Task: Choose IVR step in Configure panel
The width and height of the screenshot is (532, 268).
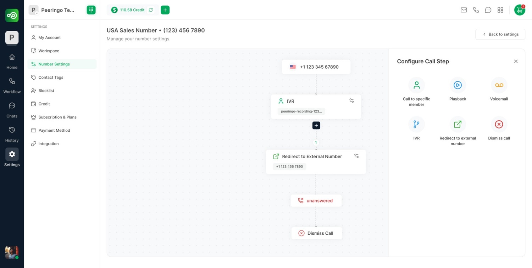Action: point(416,129)
